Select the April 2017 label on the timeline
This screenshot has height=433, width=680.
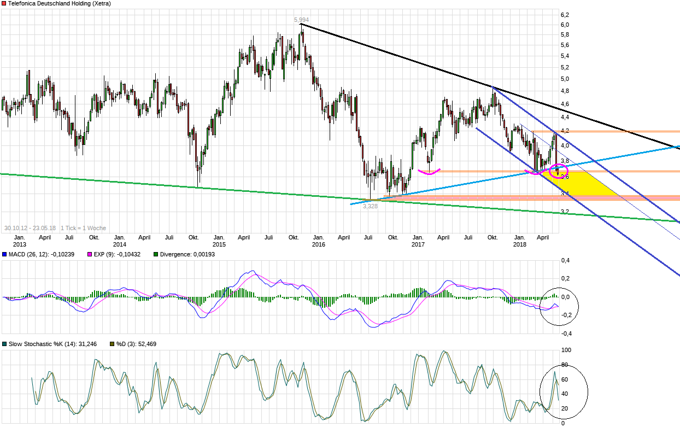click(443, 237)
